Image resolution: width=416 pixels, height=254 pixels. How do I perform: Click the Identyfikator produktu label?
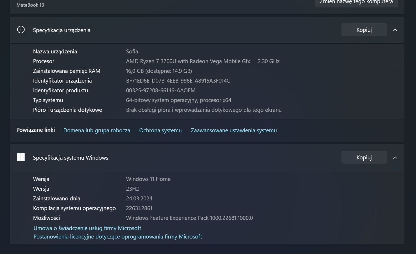coord(60,90)
